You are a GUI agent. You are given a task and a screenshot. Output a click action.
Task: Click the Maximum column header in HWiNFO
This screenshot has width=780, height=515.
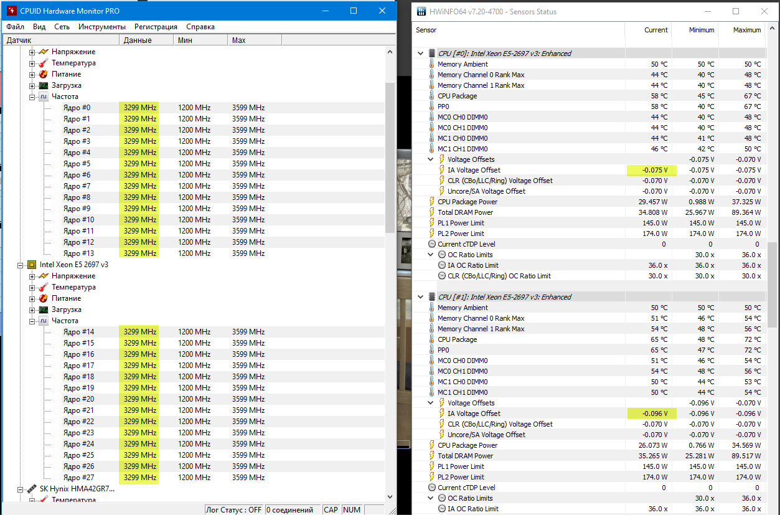click(x=741, y=30)
